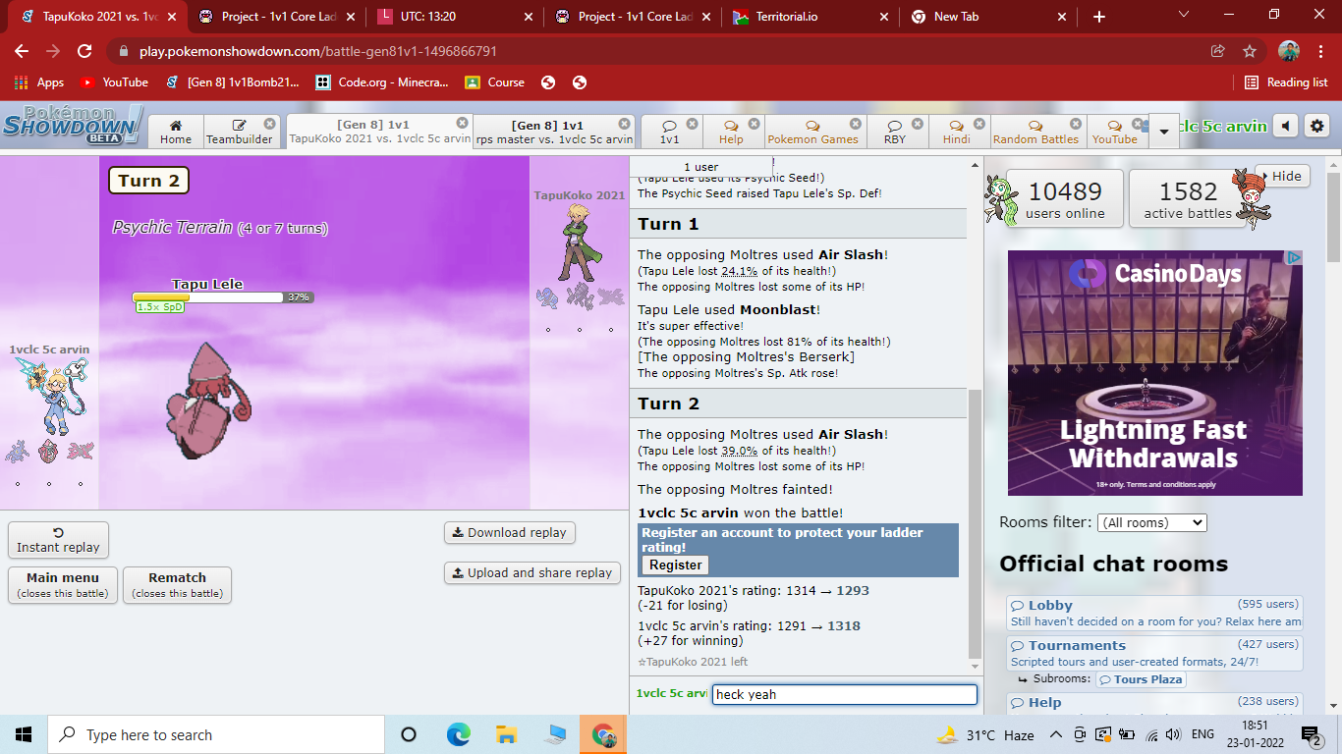
Task: Close the RBY chat tab
Action: click(x=917, y=124)
